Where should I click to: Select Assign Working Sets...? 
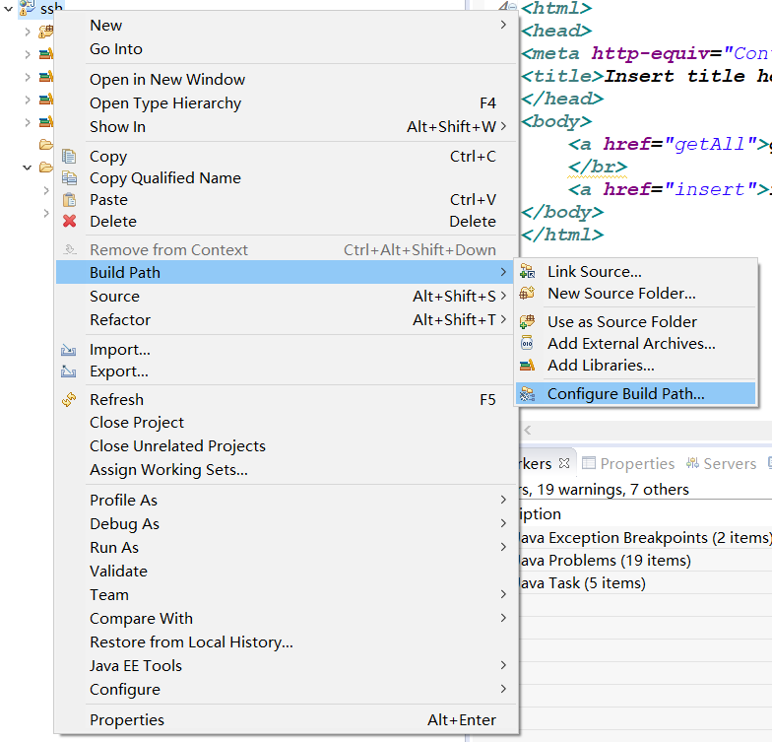(286, 469)
